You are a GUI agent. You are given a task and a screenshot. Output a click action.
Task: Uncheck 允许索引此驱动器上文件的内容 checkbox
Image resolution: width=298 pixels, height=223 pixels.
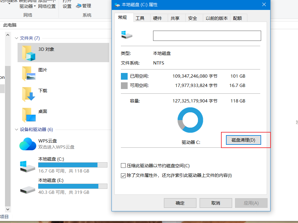123,175
